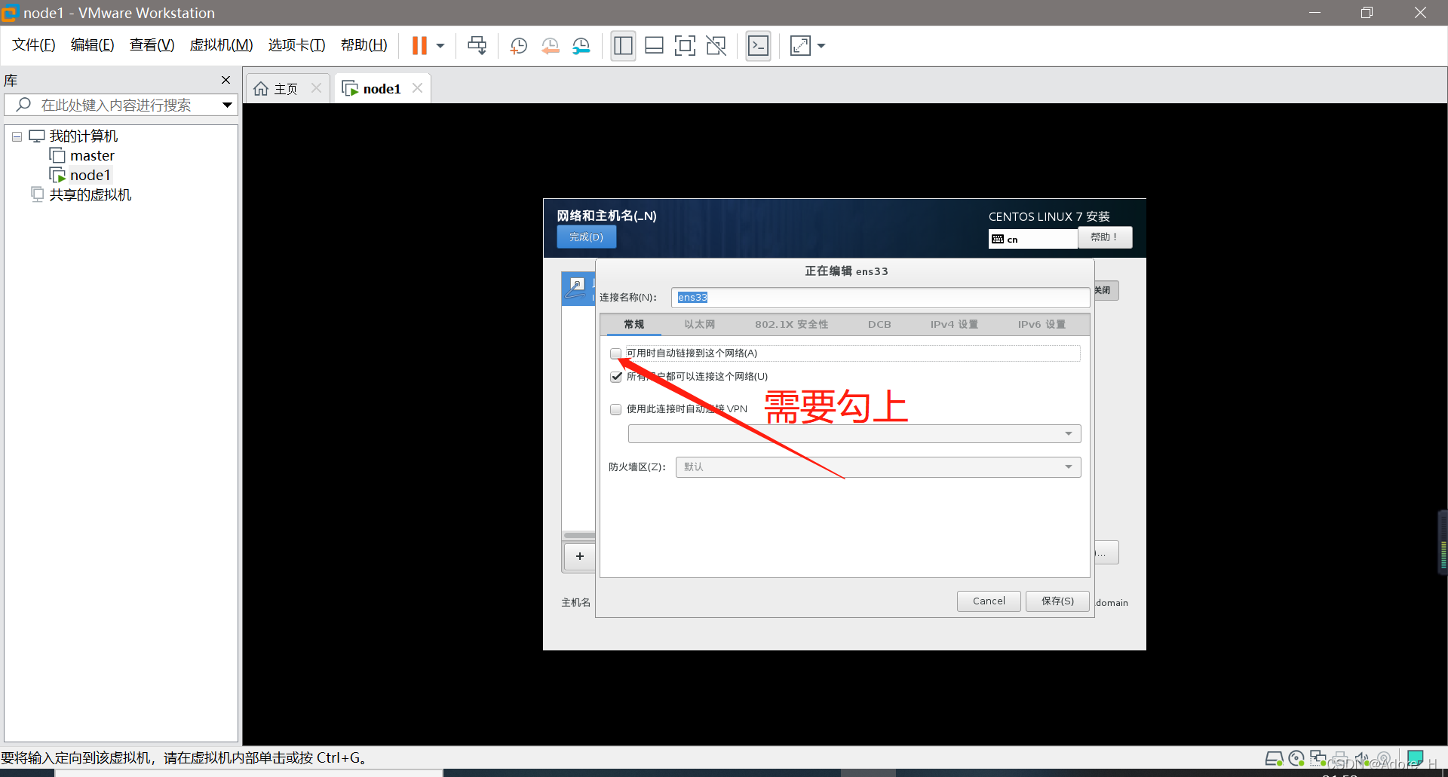Enter full screen mode via toolbar icon
Image resolution: width=1448 pixels, height=777 pixels.
pos(685,46)
